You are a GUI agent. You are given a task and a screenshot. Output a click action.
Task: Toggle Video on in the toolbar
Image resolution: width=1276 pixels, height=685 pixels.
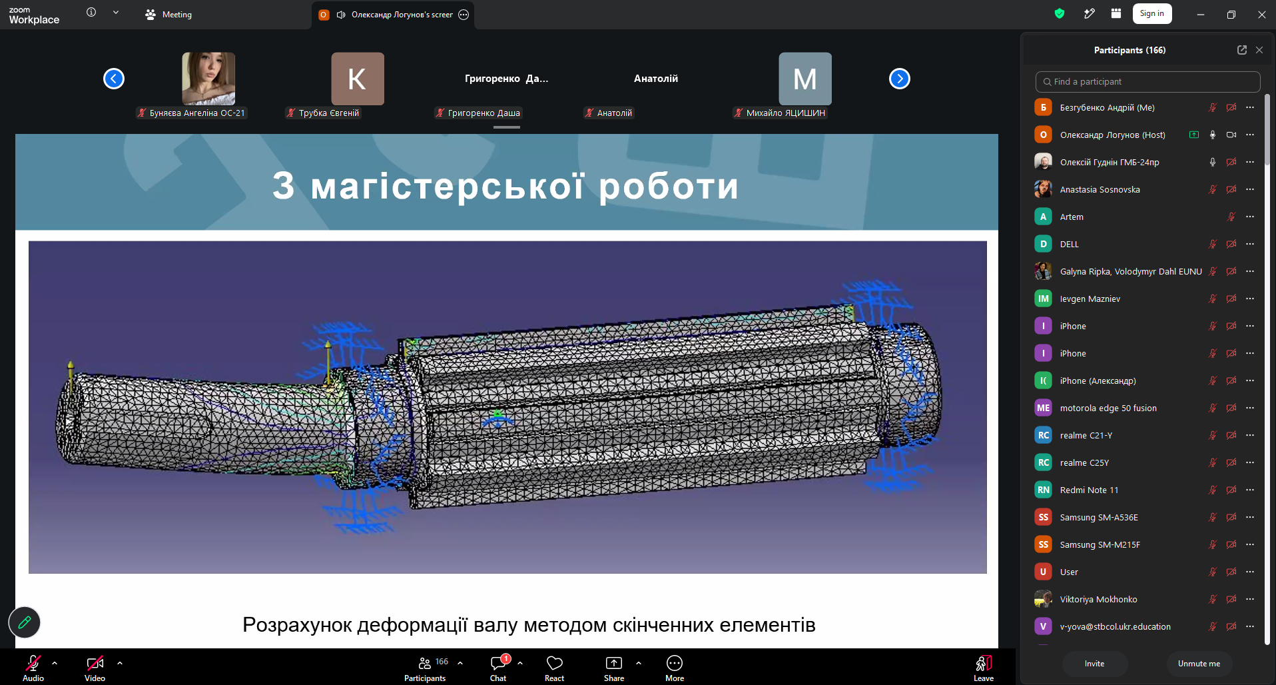(x=95, y=668)
